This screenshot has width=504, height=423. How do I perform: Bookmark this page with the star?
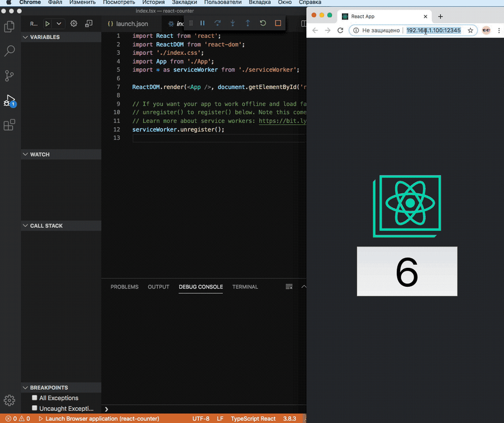point(471,30)
